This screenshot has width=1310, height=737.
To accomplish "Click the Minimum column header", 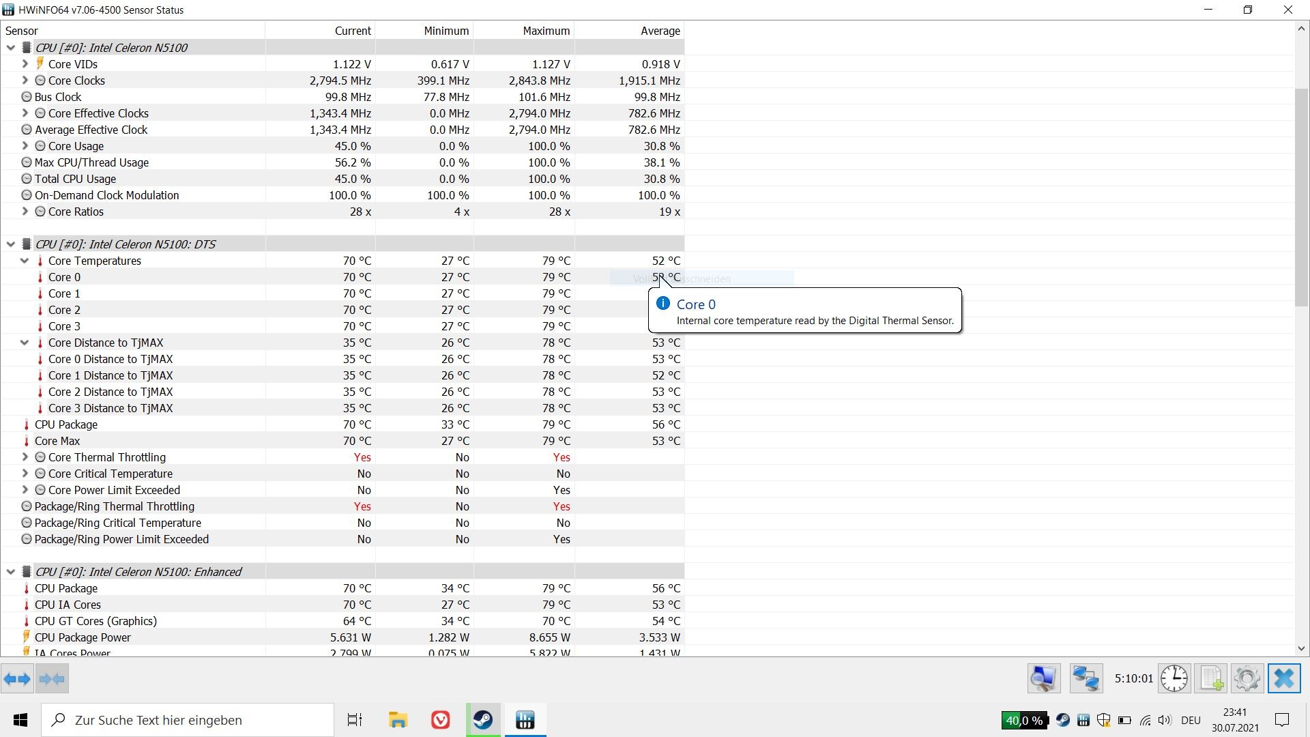I will click(x=424, y=31).
